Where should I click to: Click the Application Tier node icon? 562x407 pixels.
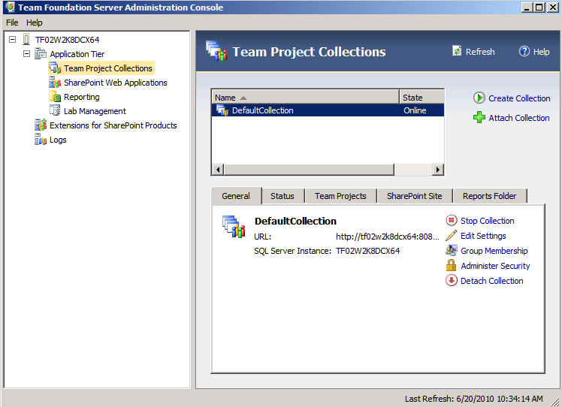(41, 54)
